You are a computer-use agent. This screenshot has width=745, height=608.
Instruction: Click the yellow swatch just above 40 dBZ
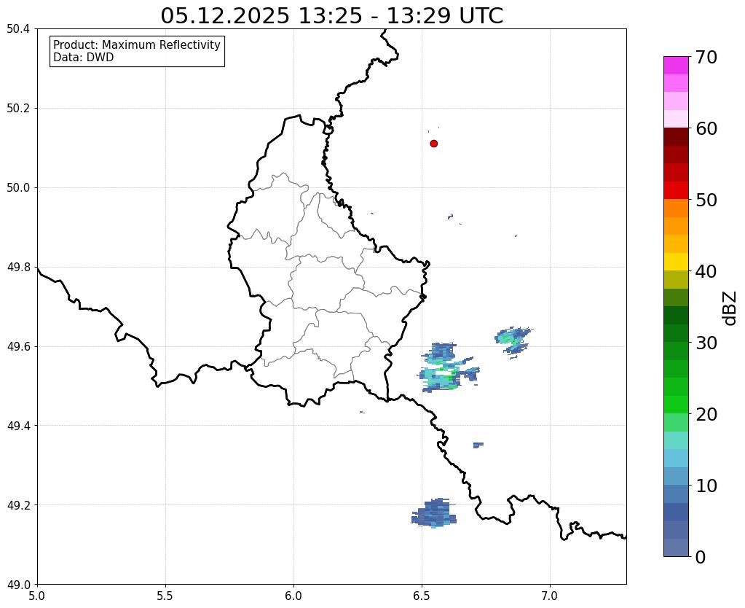(676, 262)
